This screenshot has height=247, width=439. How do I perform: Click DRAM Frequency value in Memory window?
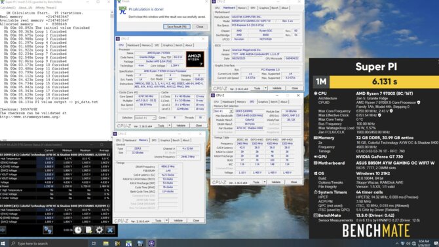click(x=168, y=167)
